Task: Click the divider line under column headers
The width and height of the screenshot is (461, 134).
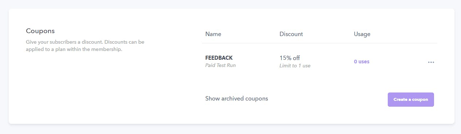Action: click(x=320, y=43)
